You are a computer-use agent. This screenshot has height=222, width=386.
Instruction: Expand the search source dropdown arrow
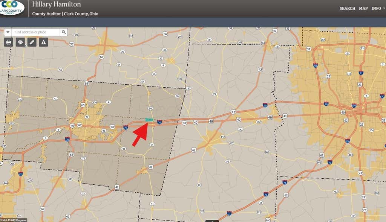[8, 32]
